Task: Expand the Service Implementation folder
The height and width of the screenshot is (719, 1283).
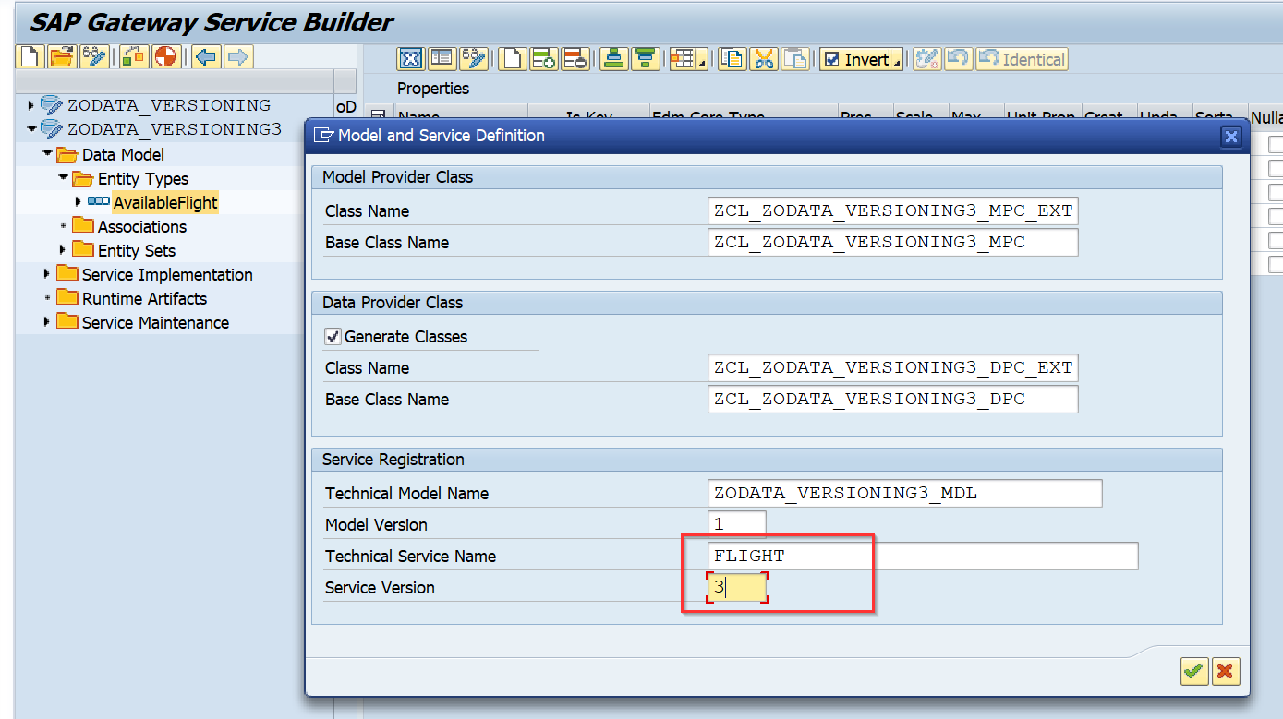Action: 46,274
